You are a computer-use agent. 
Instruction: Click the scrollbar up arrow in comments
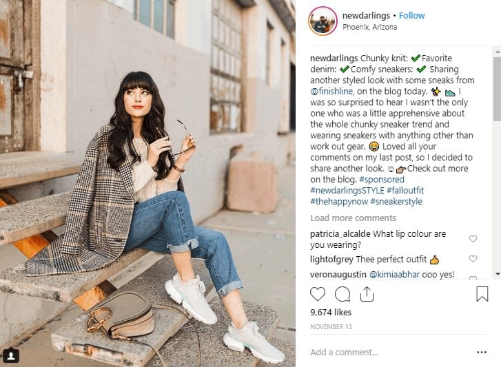(x=497, y=51)
